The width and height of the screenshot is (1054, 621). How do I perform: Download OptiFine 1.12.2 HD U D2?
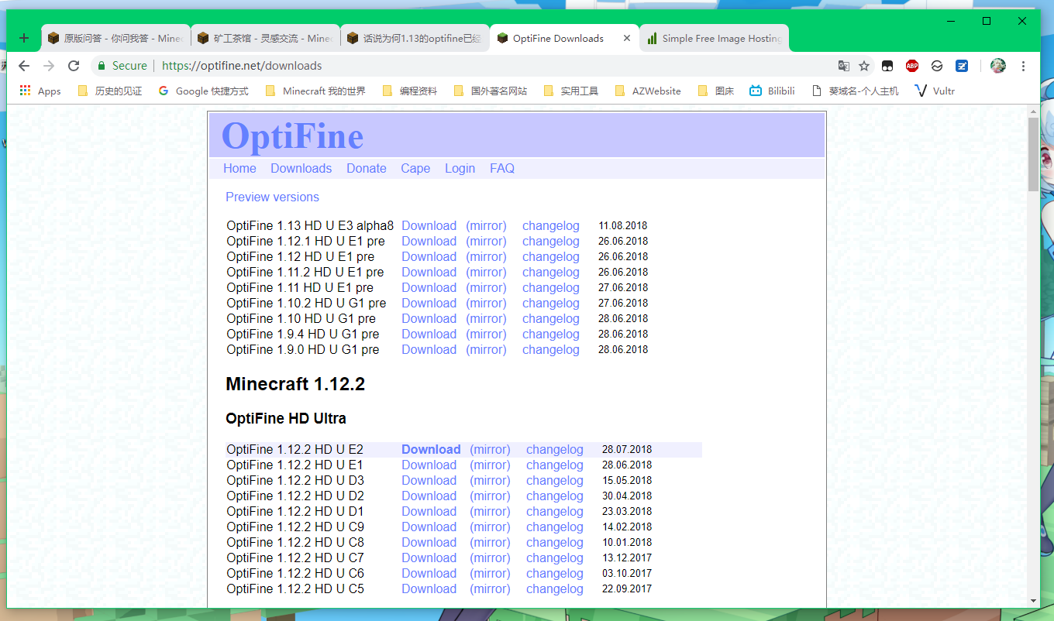[429, 496]
